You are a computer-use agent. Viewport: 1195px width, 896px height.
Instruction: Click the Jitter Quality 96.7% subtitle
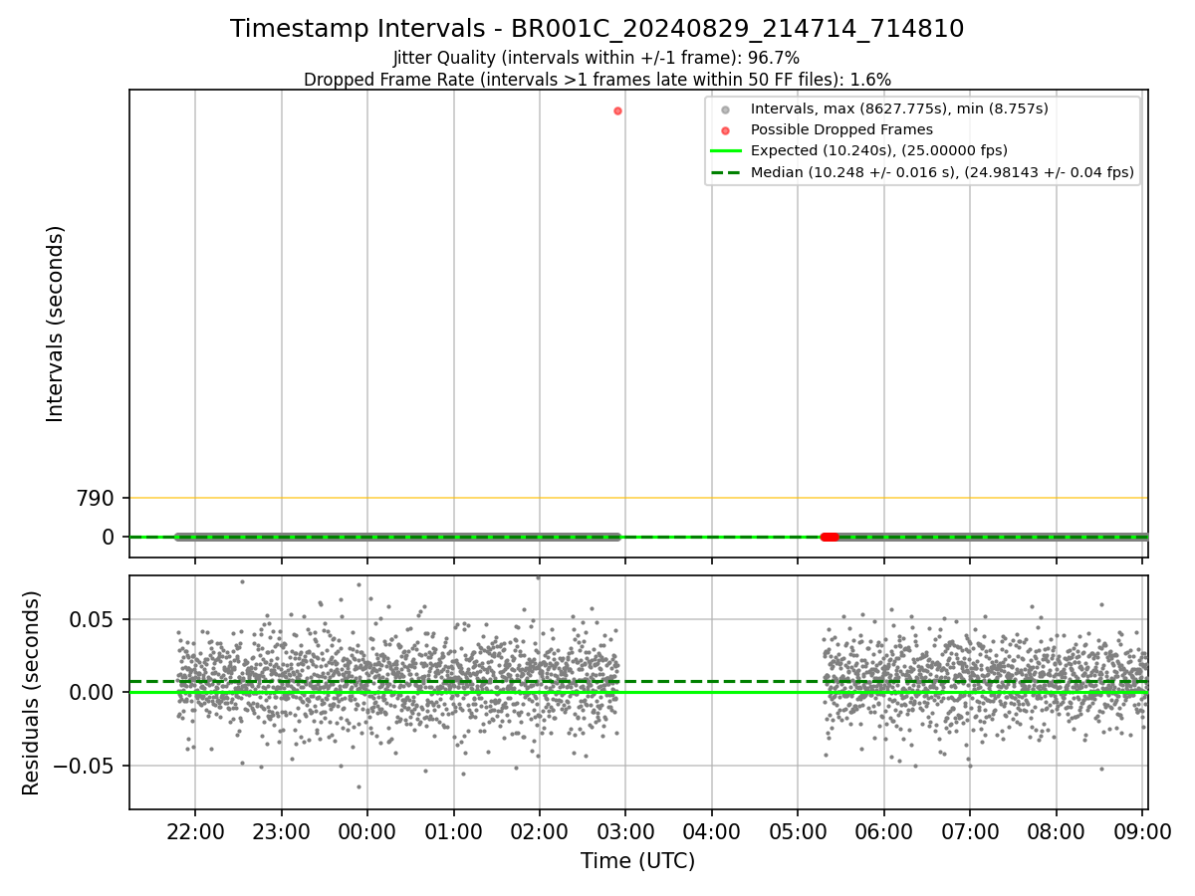[597, 59]
